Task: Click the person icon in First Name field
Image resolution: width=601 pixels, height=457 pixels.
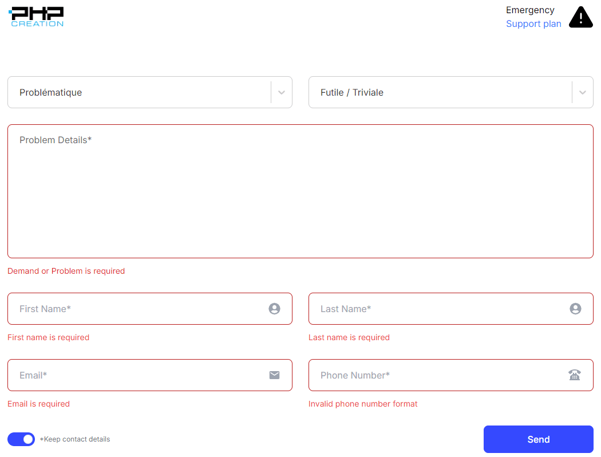Action: [274, 309]
